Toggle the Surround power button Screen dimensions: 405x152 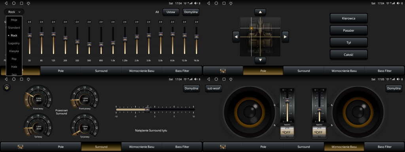point(7,88)
